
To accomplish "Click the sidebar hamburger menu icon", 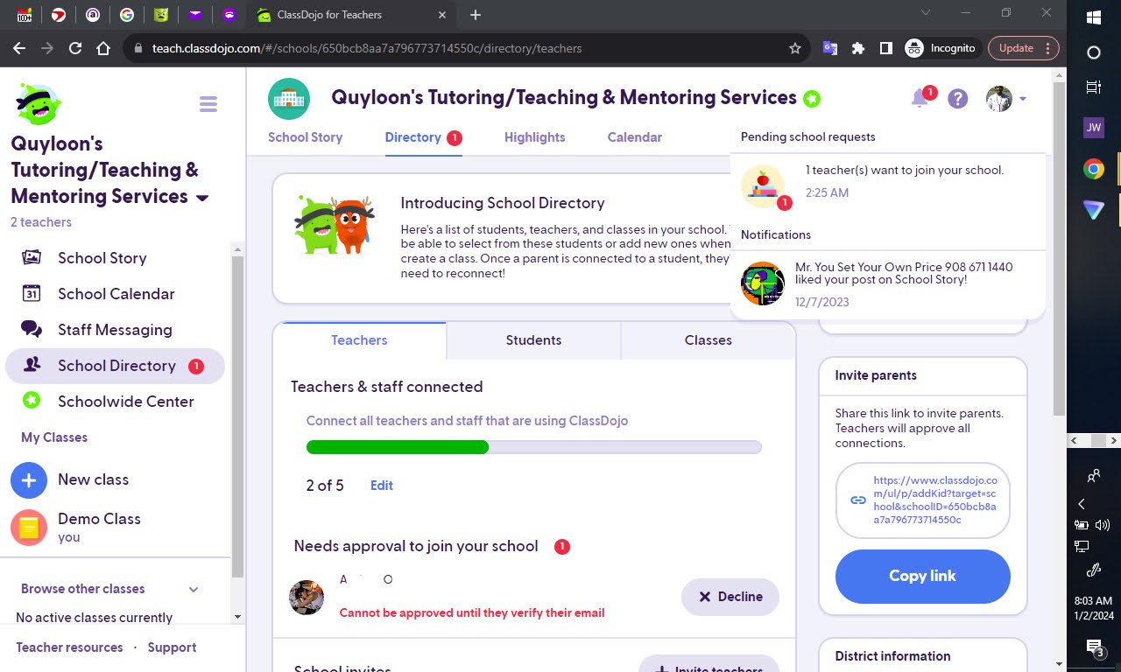I will tap(208, 103).
